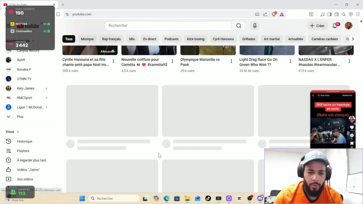
Task: Open Microsoft Store from the taskbar
Action: (177, 198)
